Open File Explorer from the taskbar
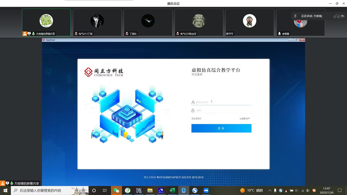The image size is (347, 195). 150,190
